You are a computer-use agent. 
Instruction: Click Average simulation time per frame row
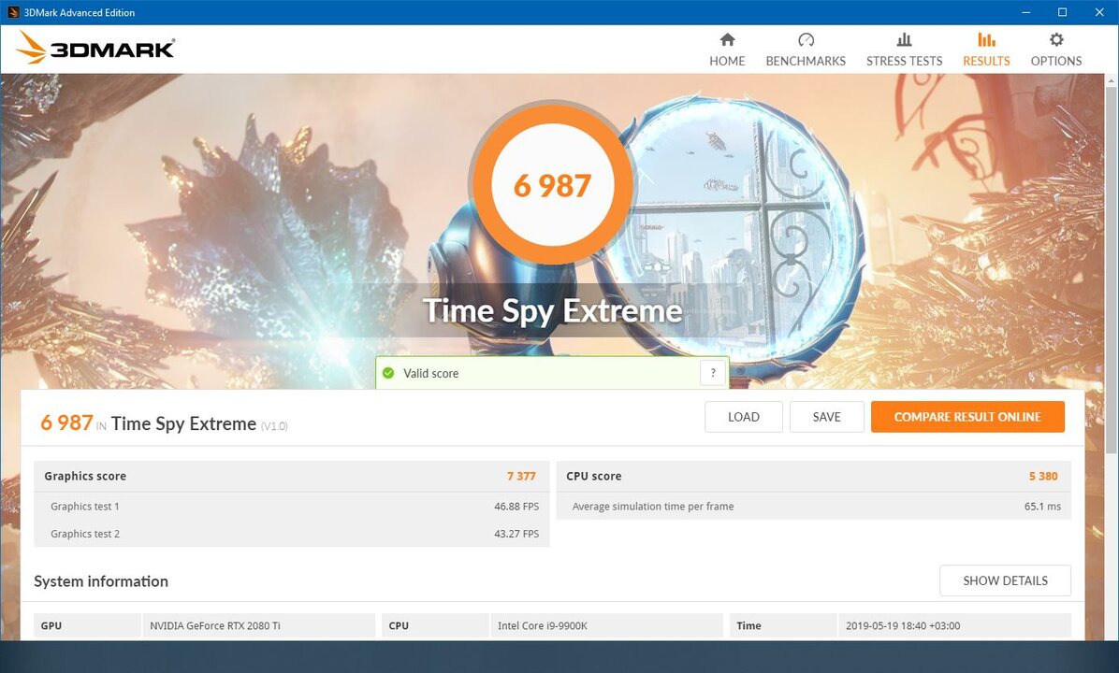pyautogui.click(x=814, y=507)
